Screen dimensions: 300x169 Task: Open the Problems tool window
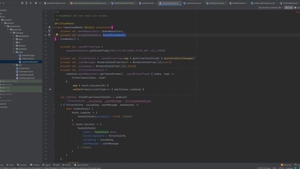(22, 165)
